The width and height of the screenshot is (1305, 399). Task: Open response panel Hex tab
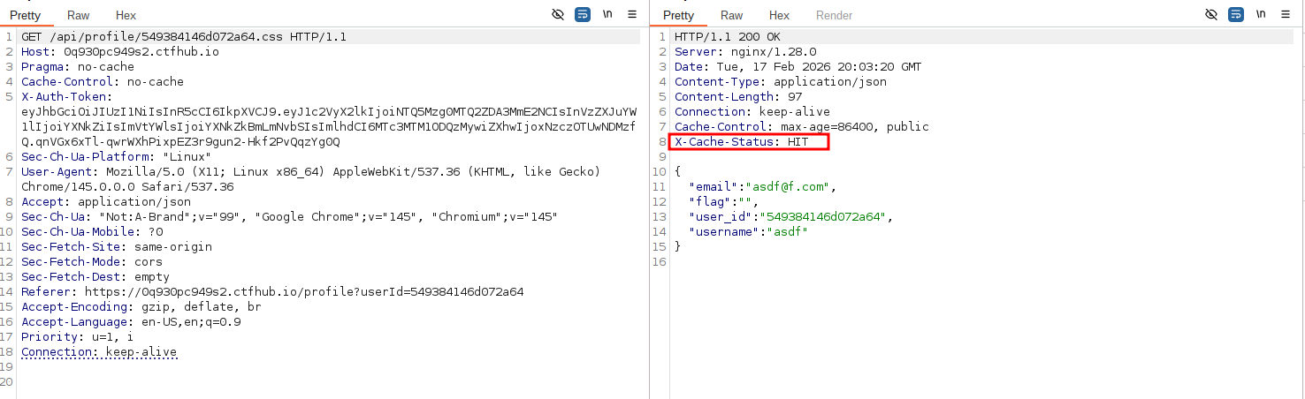(x=779, y=16)
